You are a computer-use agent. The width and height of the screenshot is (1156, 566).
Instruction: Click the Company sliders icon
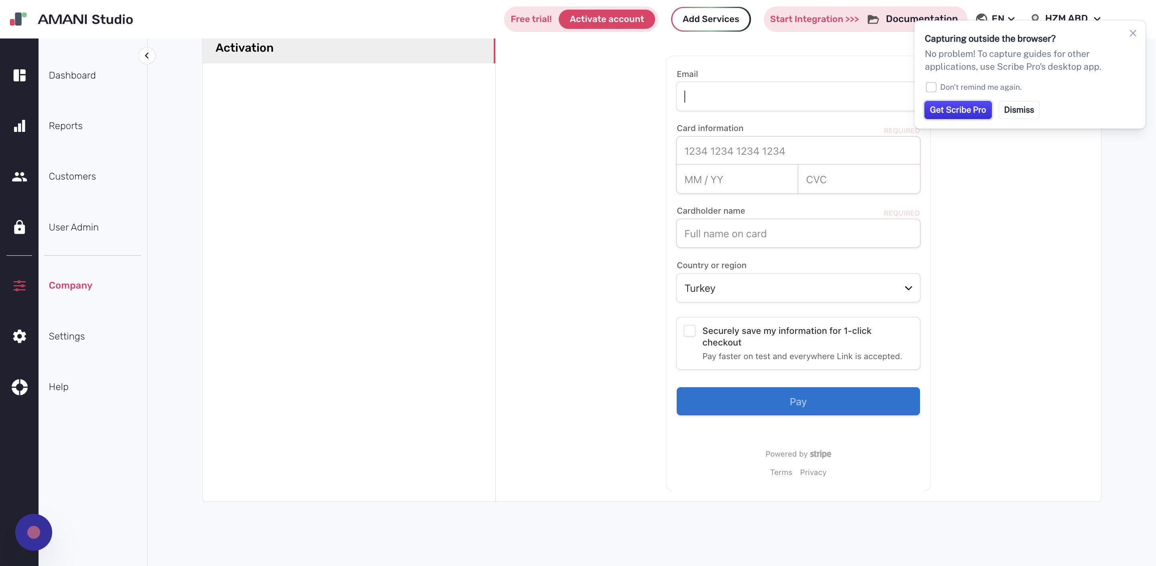coord(19,285)
